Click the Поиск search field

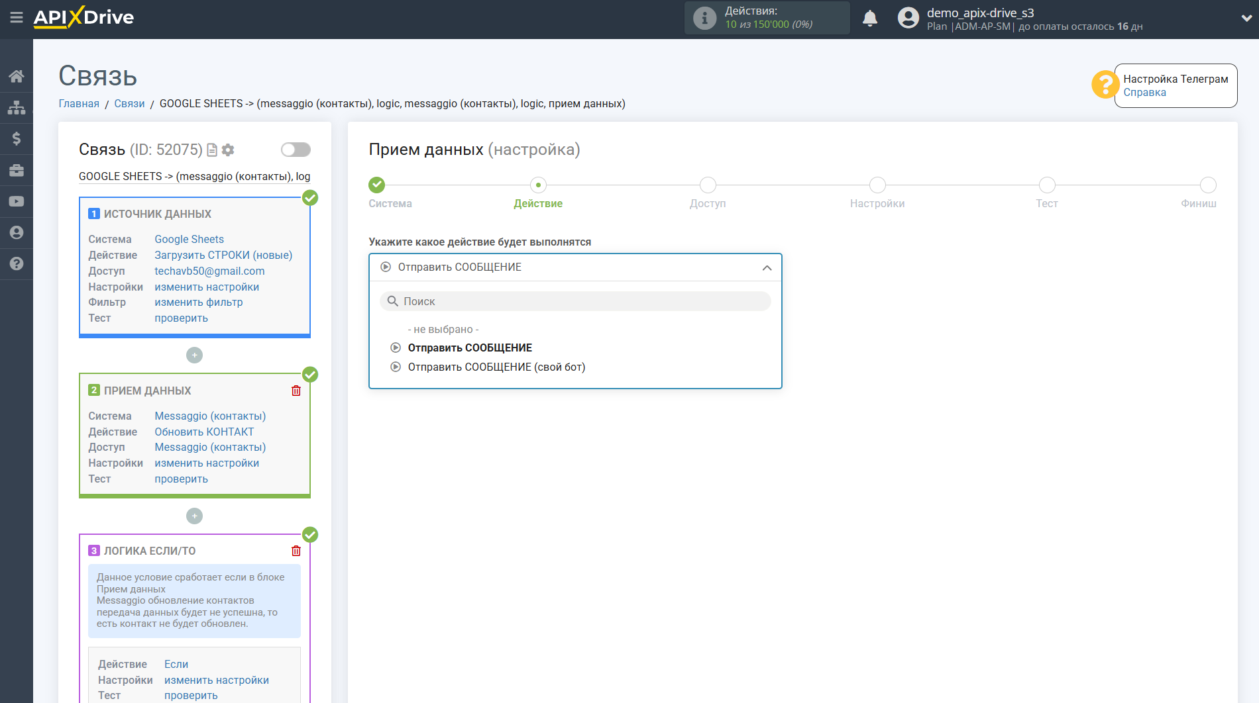575,301
